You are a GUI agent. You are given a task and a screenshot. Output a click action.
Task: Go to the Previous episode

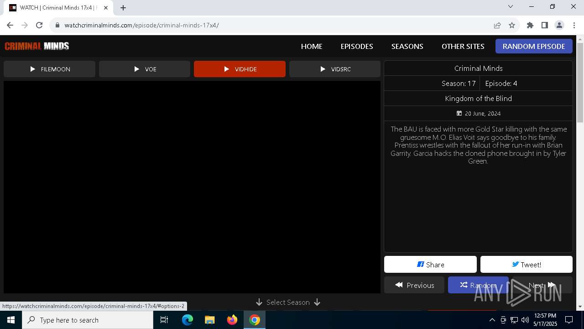point(414,285)
